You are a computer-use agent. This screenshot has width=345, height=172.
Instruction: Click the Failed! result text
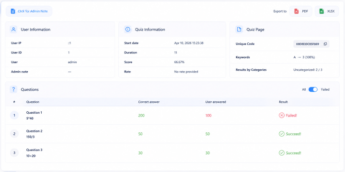pyautogui.click(x=291, y=116)
